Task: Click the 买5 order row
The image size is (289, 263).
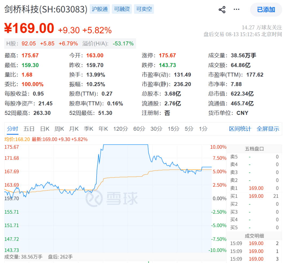Action: click(254, 228)
